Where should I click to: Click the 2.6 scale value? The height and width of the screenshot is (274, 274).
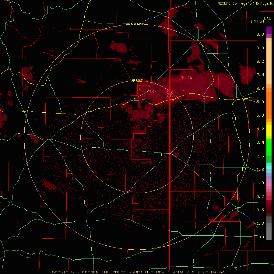(260, 156)
